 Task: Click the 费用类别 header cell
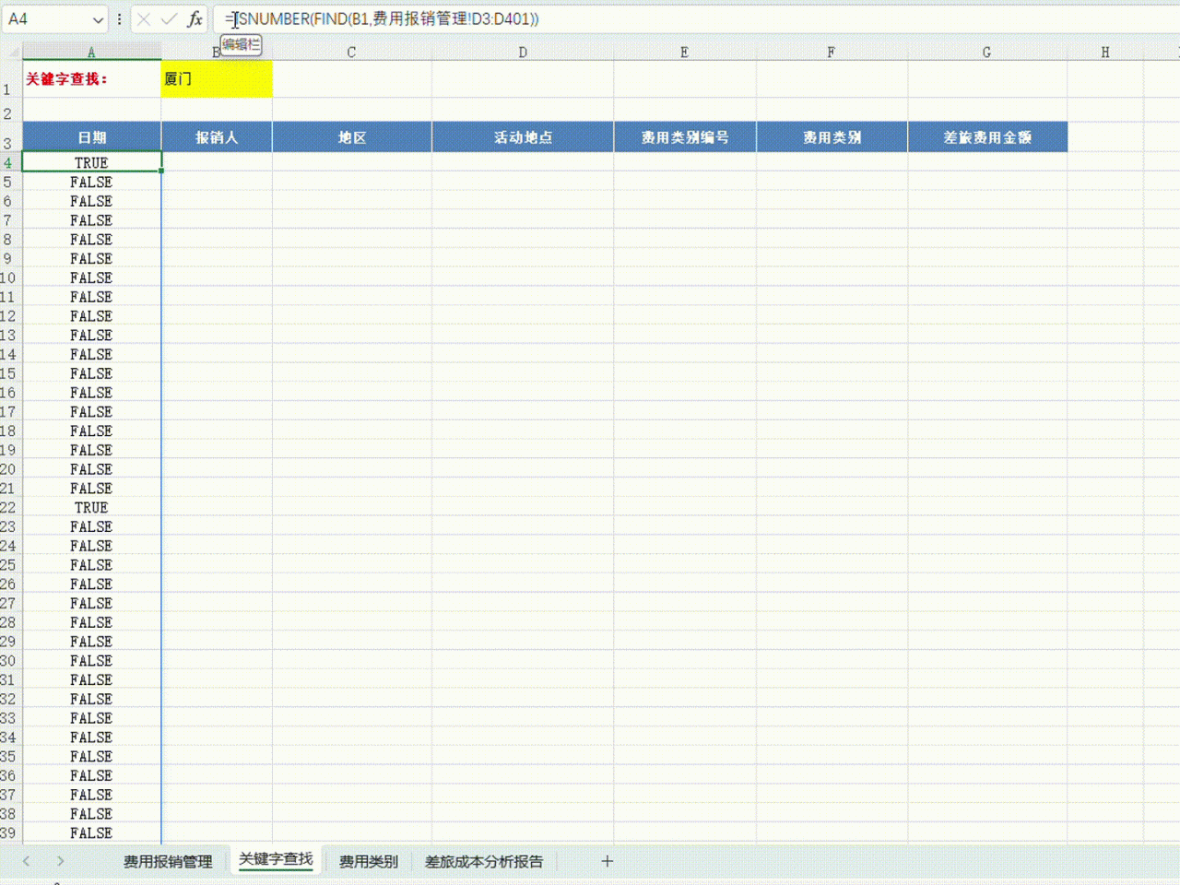[832, 136]
